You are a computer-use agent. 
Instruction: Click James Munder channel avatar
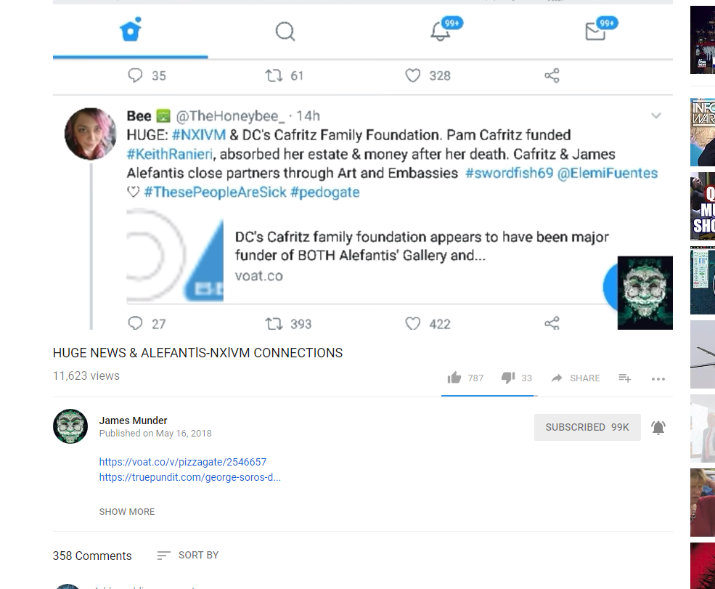pos(70,426)
